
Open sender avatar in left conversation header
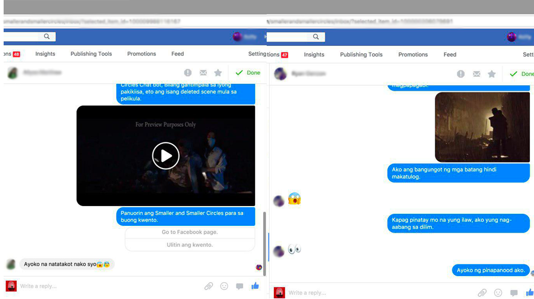click(x=13, y=73)
